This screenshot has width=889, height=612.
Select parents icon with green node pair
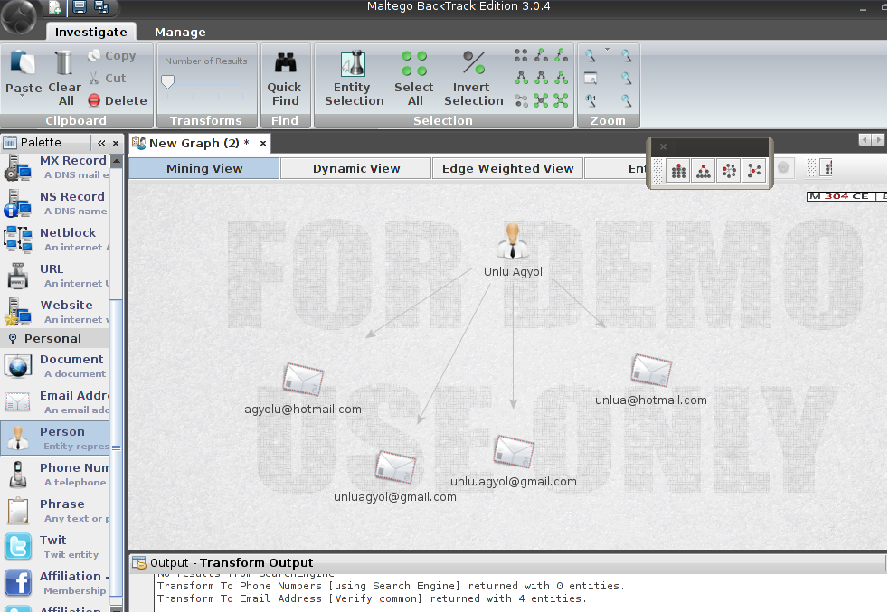click(x=562, y=55)
